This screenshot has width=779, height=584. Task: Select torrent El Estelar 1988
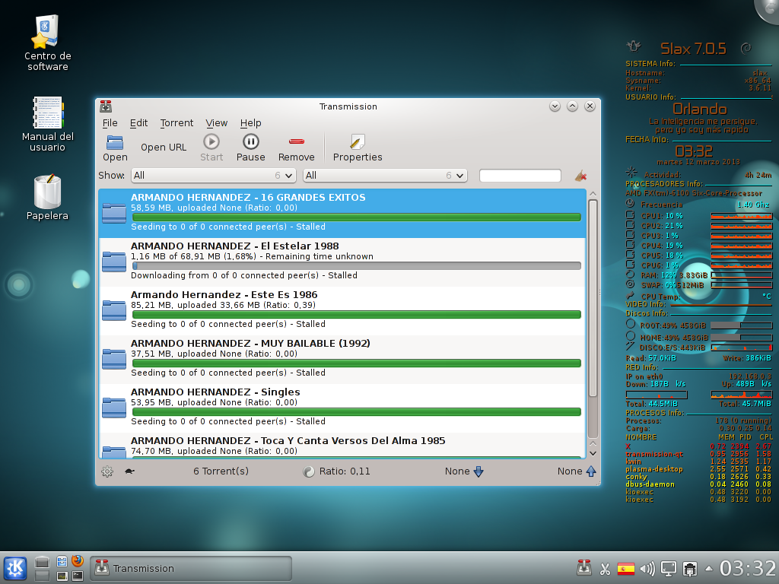click(342, 262)
